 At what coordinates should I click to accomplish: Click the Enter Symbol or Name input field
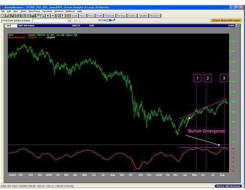51,20
